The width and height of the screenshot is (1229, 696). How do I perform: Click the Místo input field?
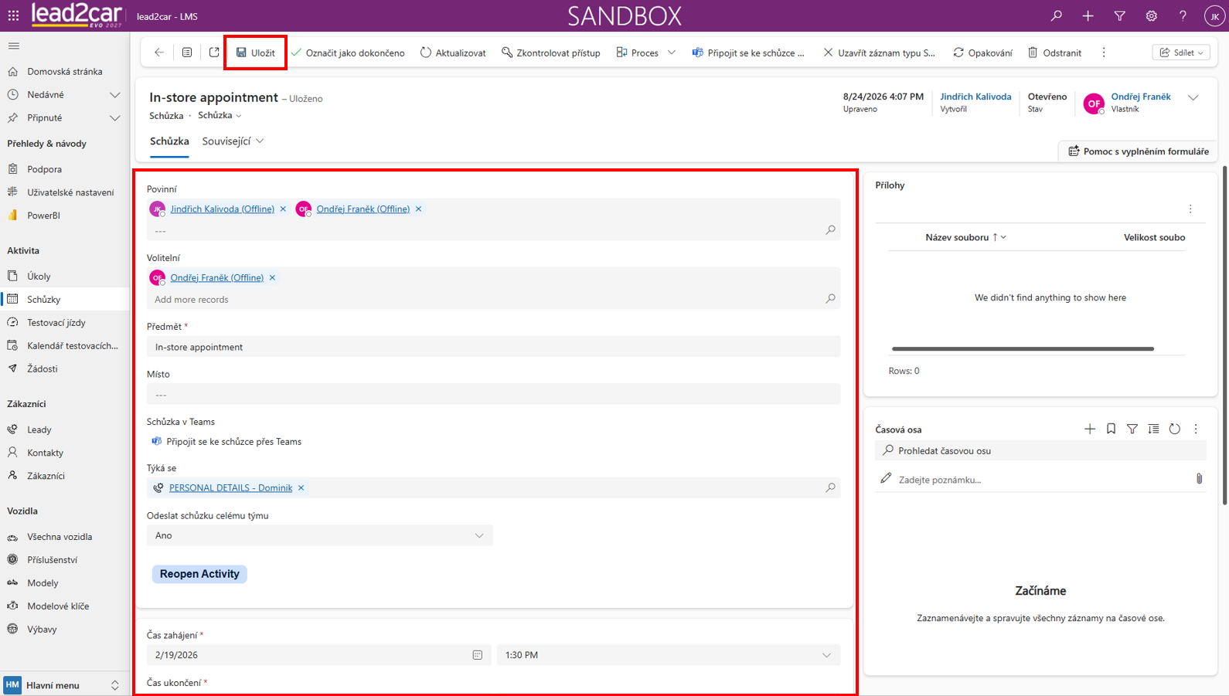493,395
